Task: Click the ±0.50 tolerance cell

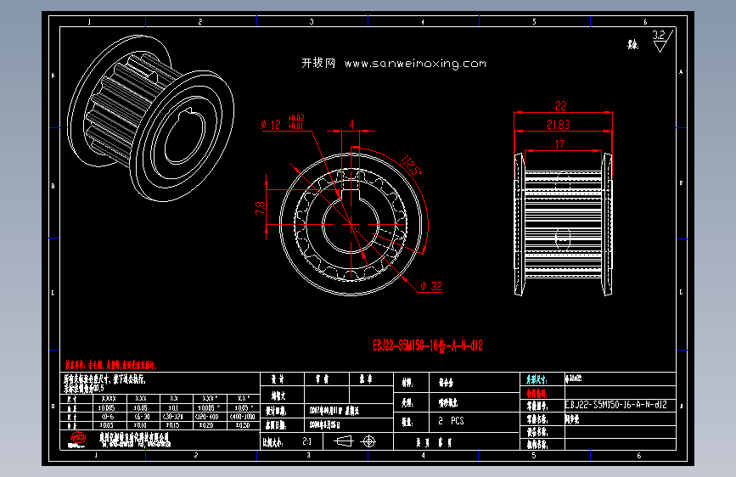Action: (243, 425)
